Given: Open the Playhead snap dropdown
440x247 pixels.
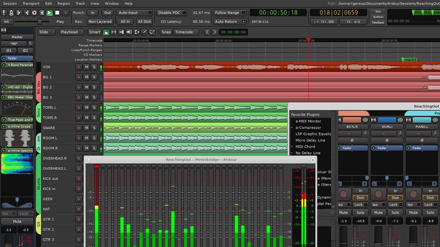Looking at the screenshot, I should pos(71,32).
